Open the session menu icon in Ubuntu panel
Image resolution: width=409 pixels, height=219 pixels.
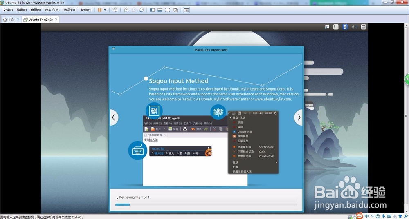(363, 27)
